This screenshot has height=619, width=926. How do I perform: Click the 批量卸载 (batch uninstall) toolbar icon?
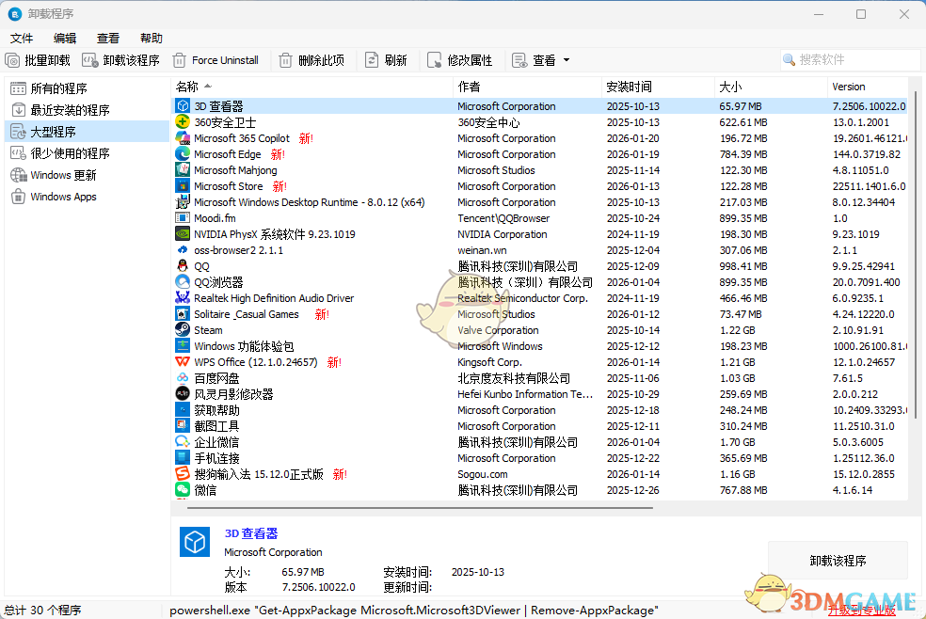pyautogui.click(x=11, y=59)
